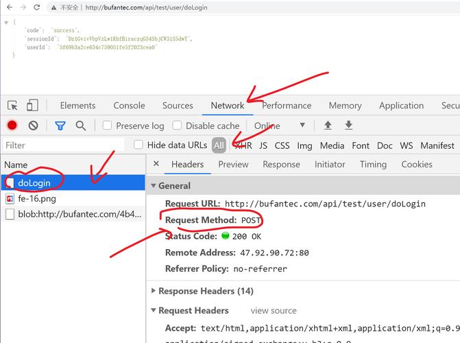Screen dimensions: 460x343
Task: Click the insecure site warning icon
Action: pyautogui.click(x=53, y=8)
